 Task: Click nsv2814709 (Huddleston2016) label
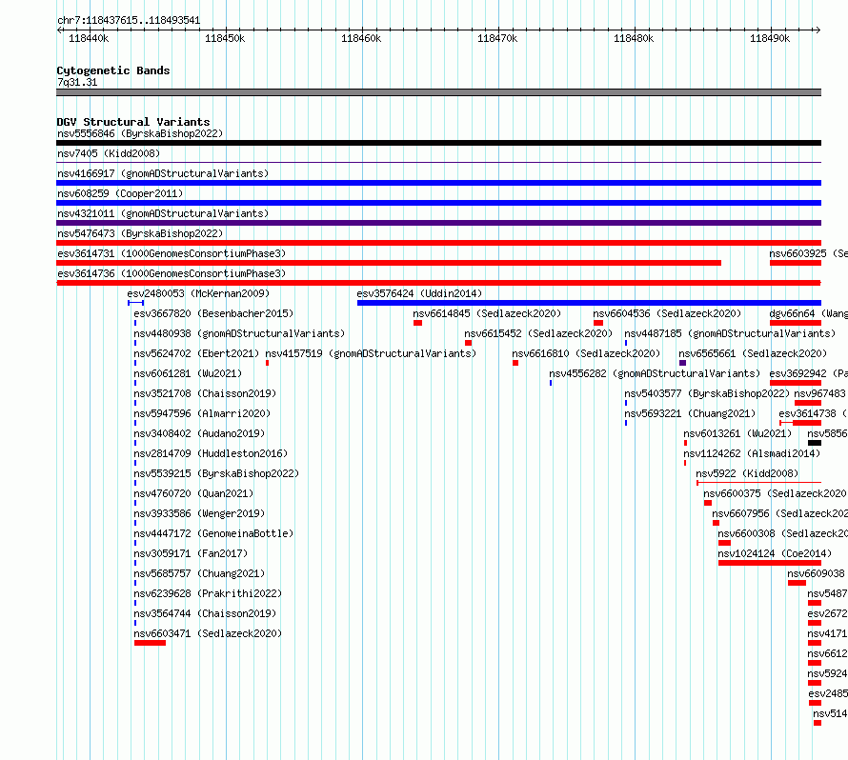click(x=211, y=453)
